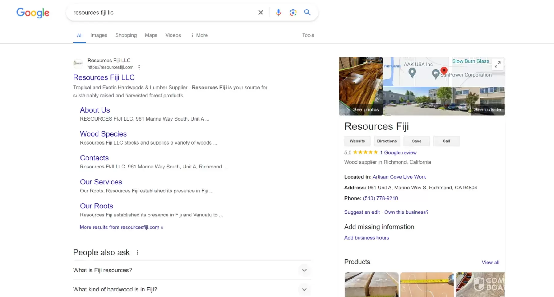Click the phone number (510) 778-9210
The width and height of the screenshot is (554, 297).
(x=380, y=198)
